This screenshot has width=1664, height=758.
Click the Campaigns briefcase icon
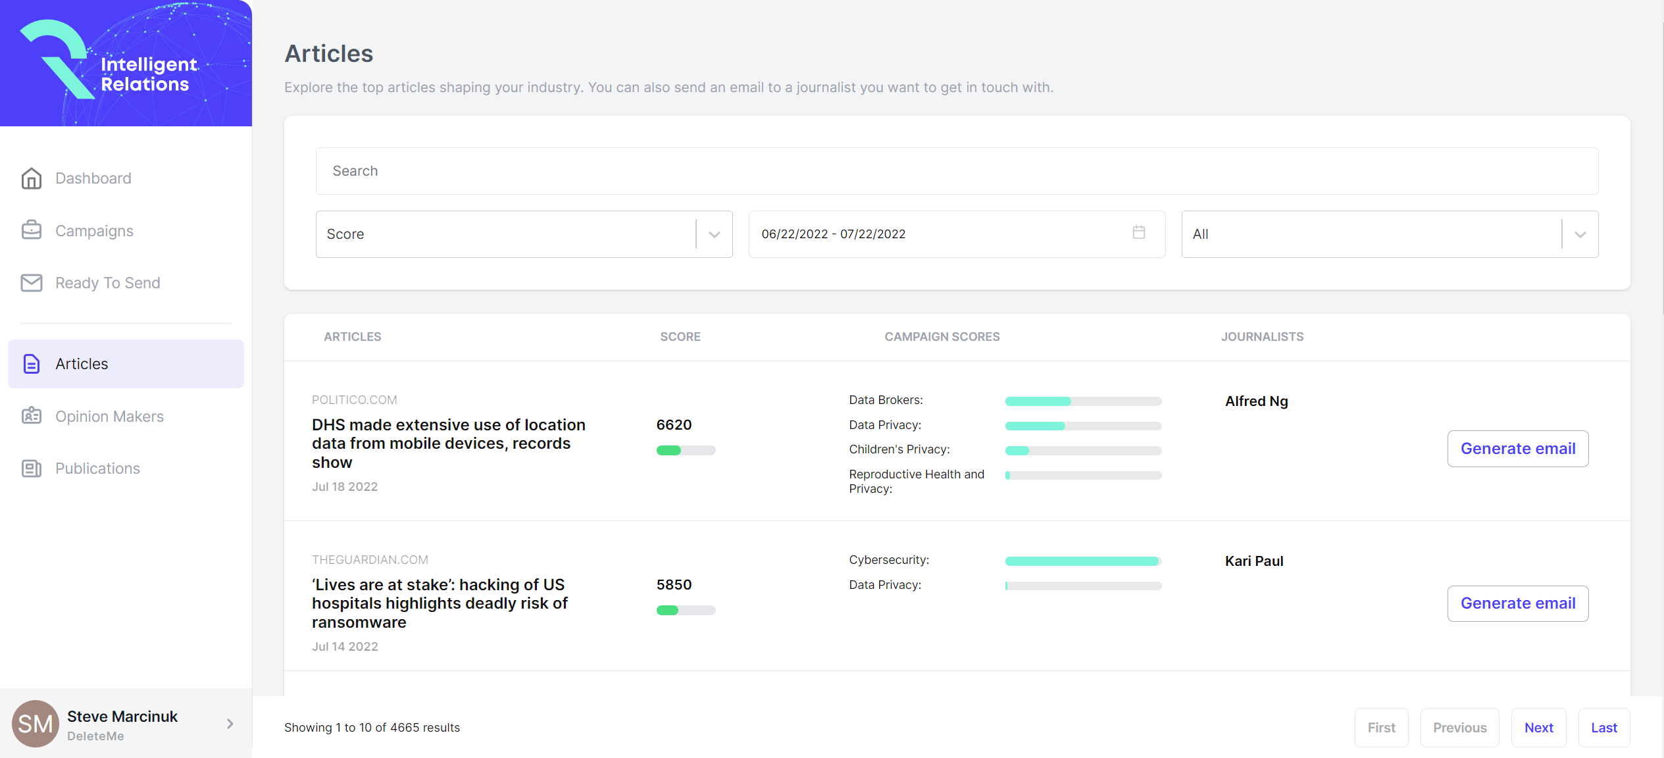(x=32, y=230)
